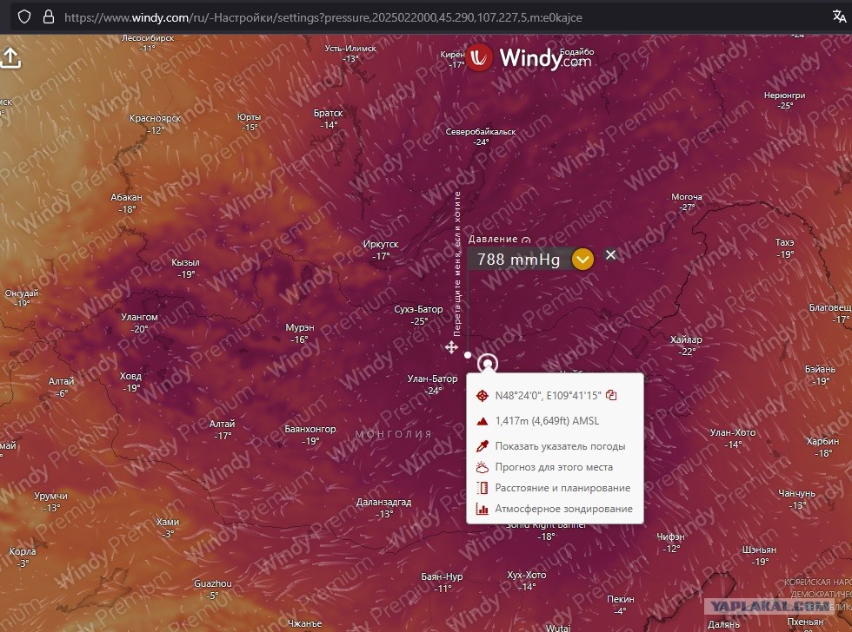Screen dimensions: 852x632
Task: Click the Юрты city label
Action: click(249, 116)
